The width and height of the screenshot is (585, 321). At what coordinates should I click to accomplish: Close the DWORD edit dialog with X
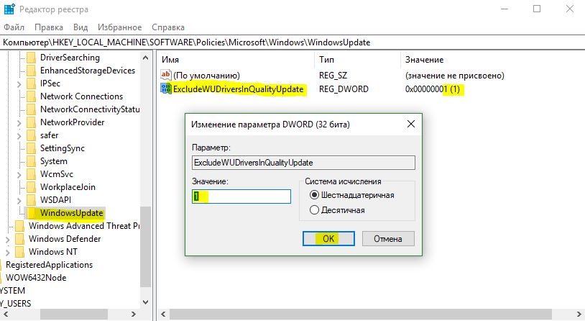pos(411,124)
